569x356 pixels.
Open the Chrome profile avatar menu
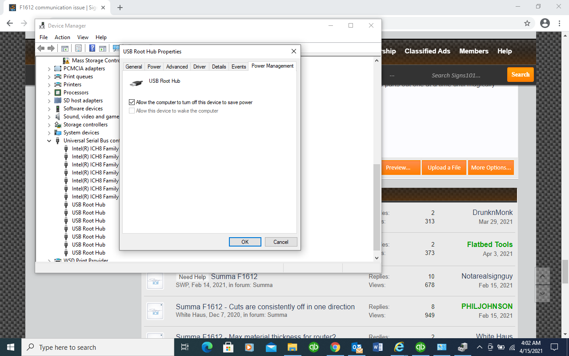click(x=545, y=23)
